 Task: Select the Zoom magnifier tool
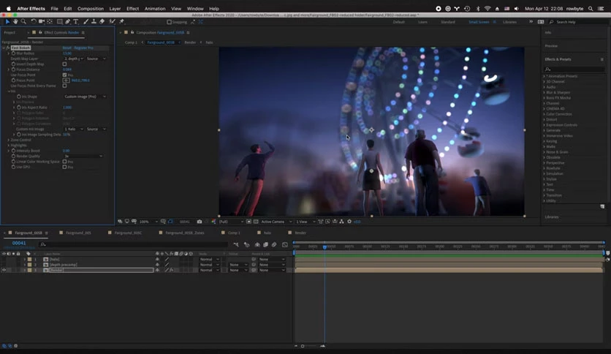coord(24,22)
